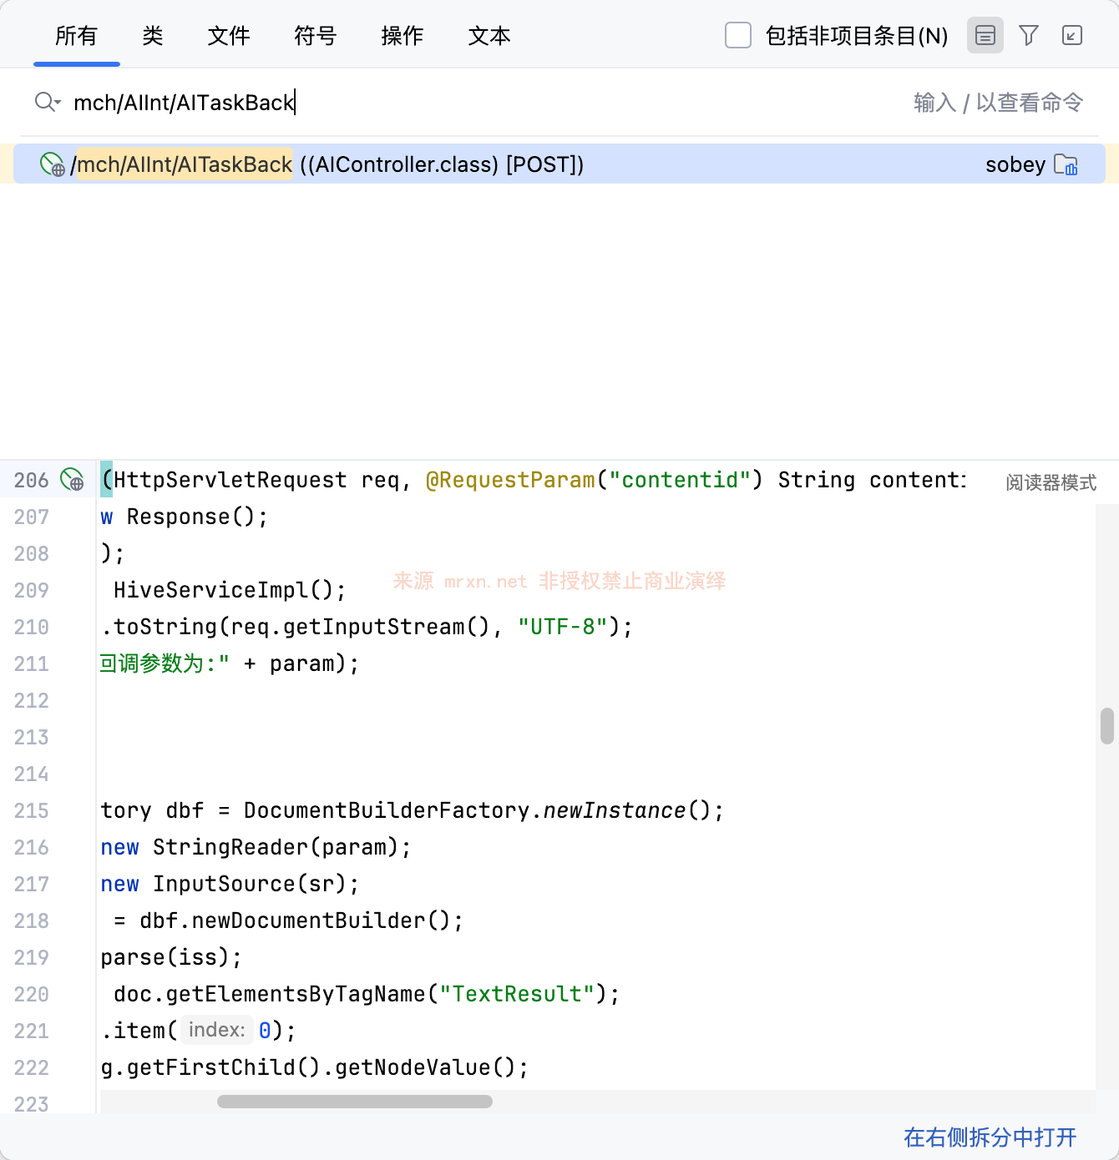The image size is (1119, 1160).
Task: Click the endpoint icon in the result row
Action: click(52, 164)
